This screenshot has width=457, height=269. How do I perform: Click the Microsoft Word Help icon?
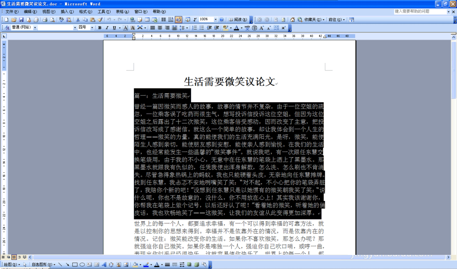click(x=222, y=20)
